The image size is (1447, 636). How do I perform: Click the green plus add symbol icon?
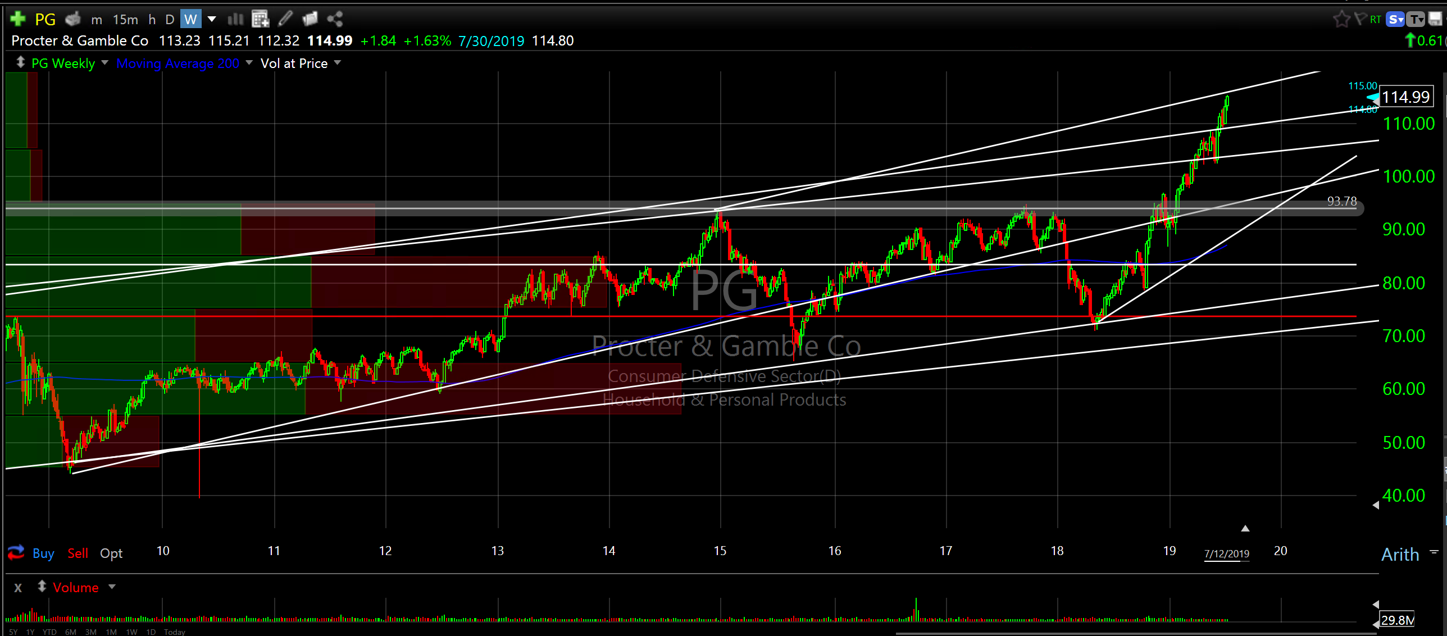tap(17, 19)
